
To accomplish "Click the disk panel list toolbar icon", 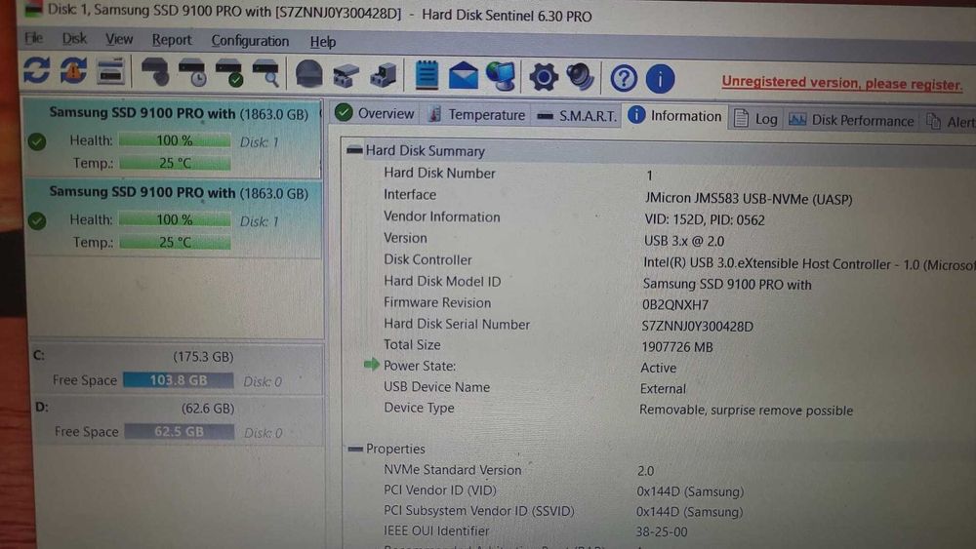I will [x=111, y=71].
